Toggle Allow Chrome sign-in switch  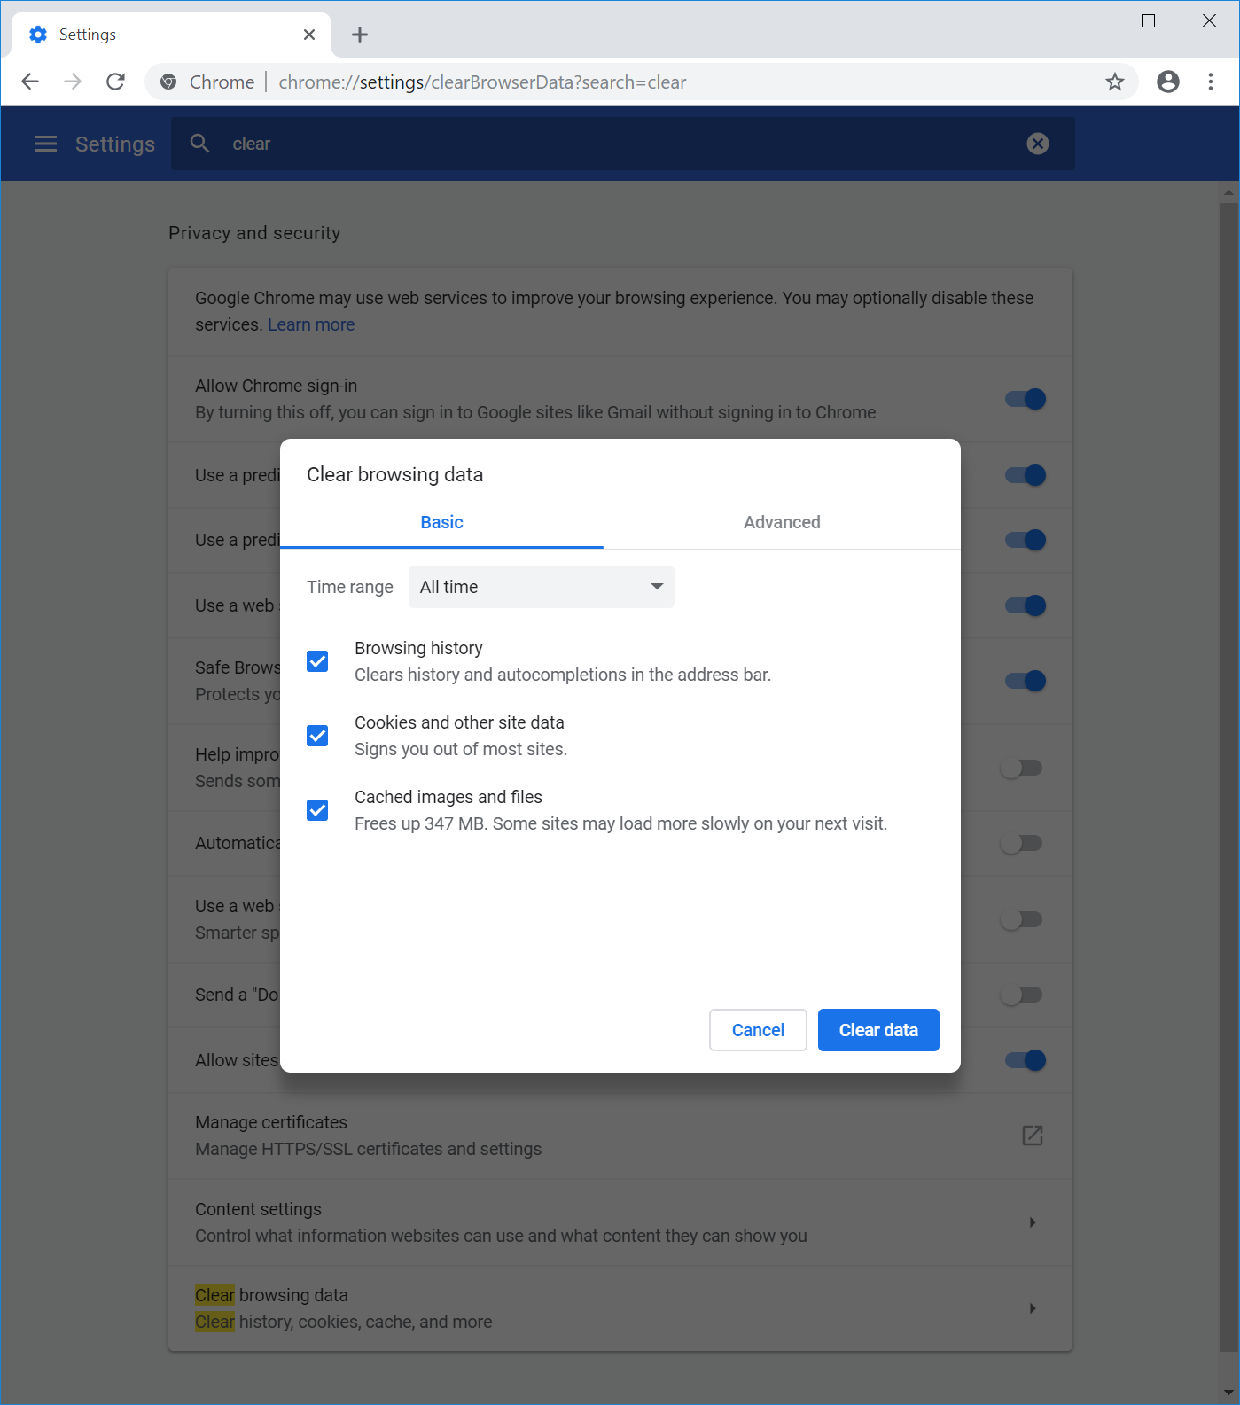coord(1026,399)
